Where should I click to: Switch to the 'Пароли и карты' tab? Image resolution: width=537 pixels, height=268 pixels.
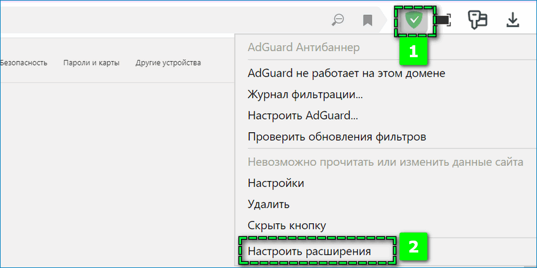pyautogui.click(x=91, y=63)
